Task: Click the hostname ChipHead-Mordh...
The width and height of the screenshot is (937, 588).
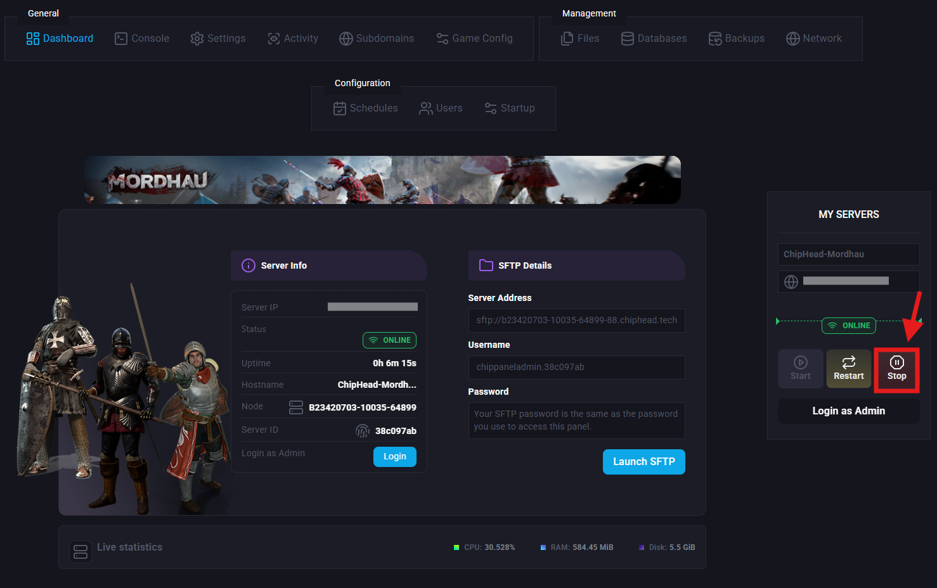Action: [x=377, y=385]
